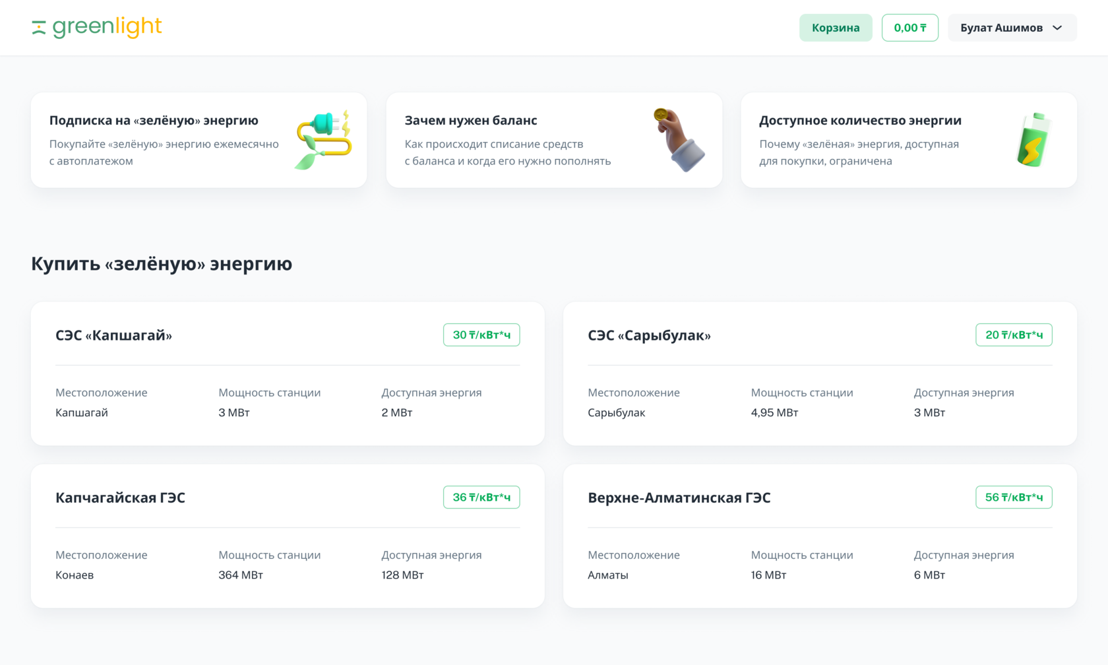Open the Подписка на «зелёную» энергию card

165,140
